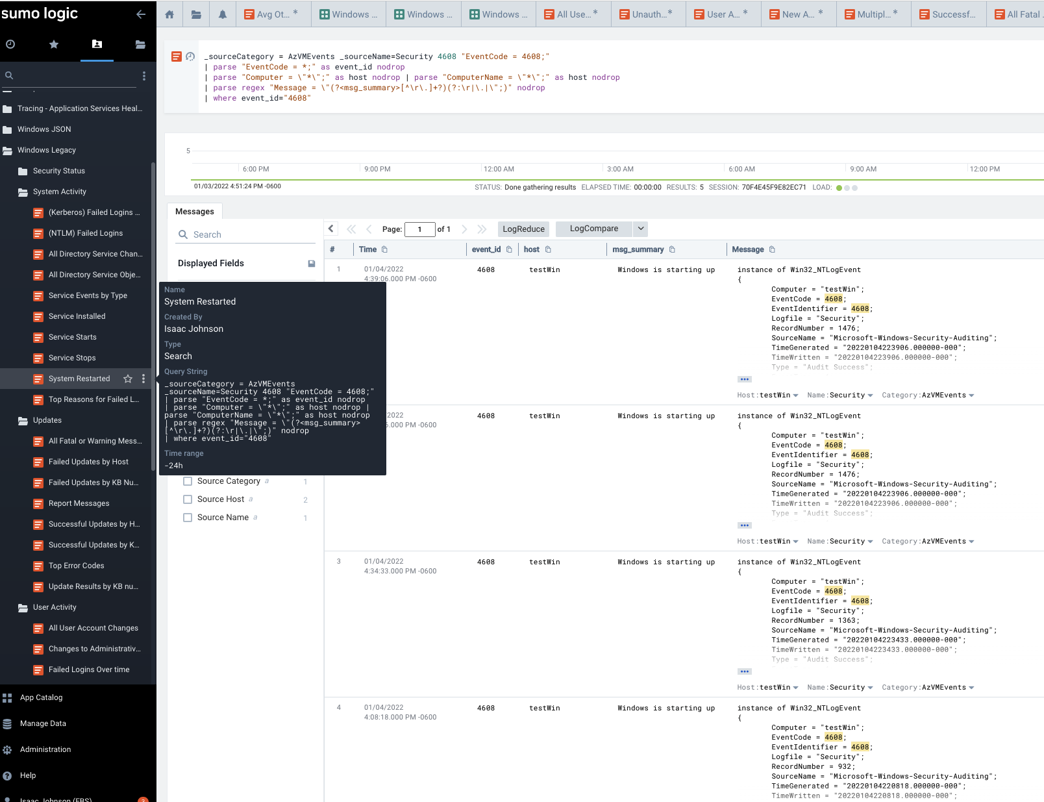Open sidebar search options kebab menu

pos(144,76)
